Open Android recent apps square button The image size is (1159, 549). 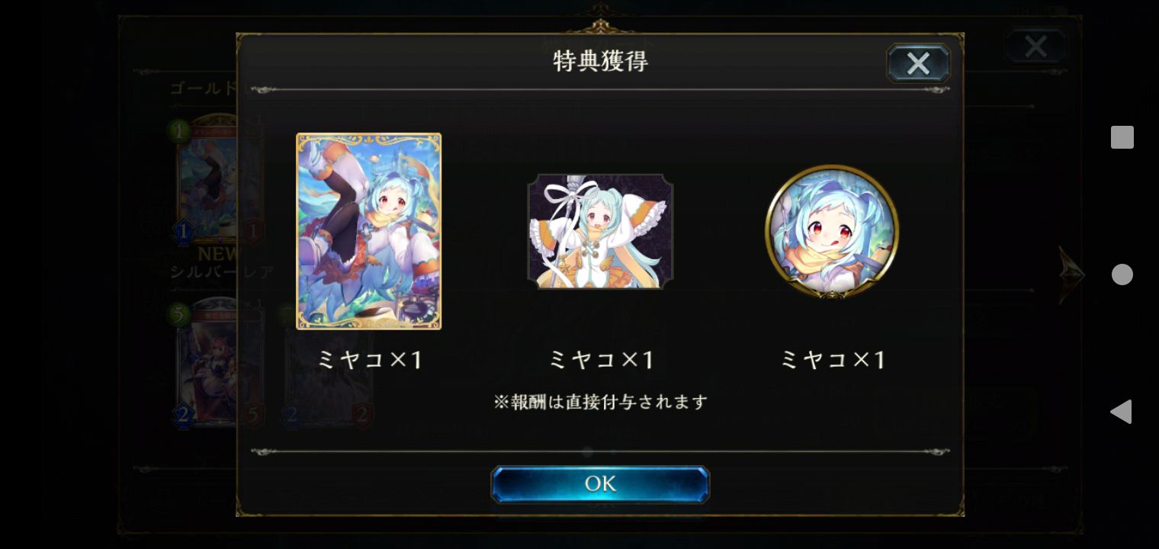pos(1122,137)
